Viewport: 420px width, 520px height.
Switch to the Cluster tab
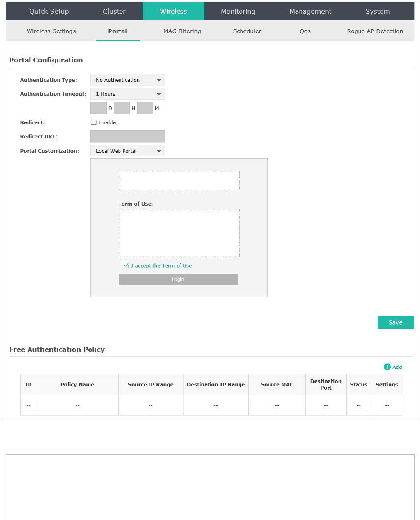tap(114, 11)
